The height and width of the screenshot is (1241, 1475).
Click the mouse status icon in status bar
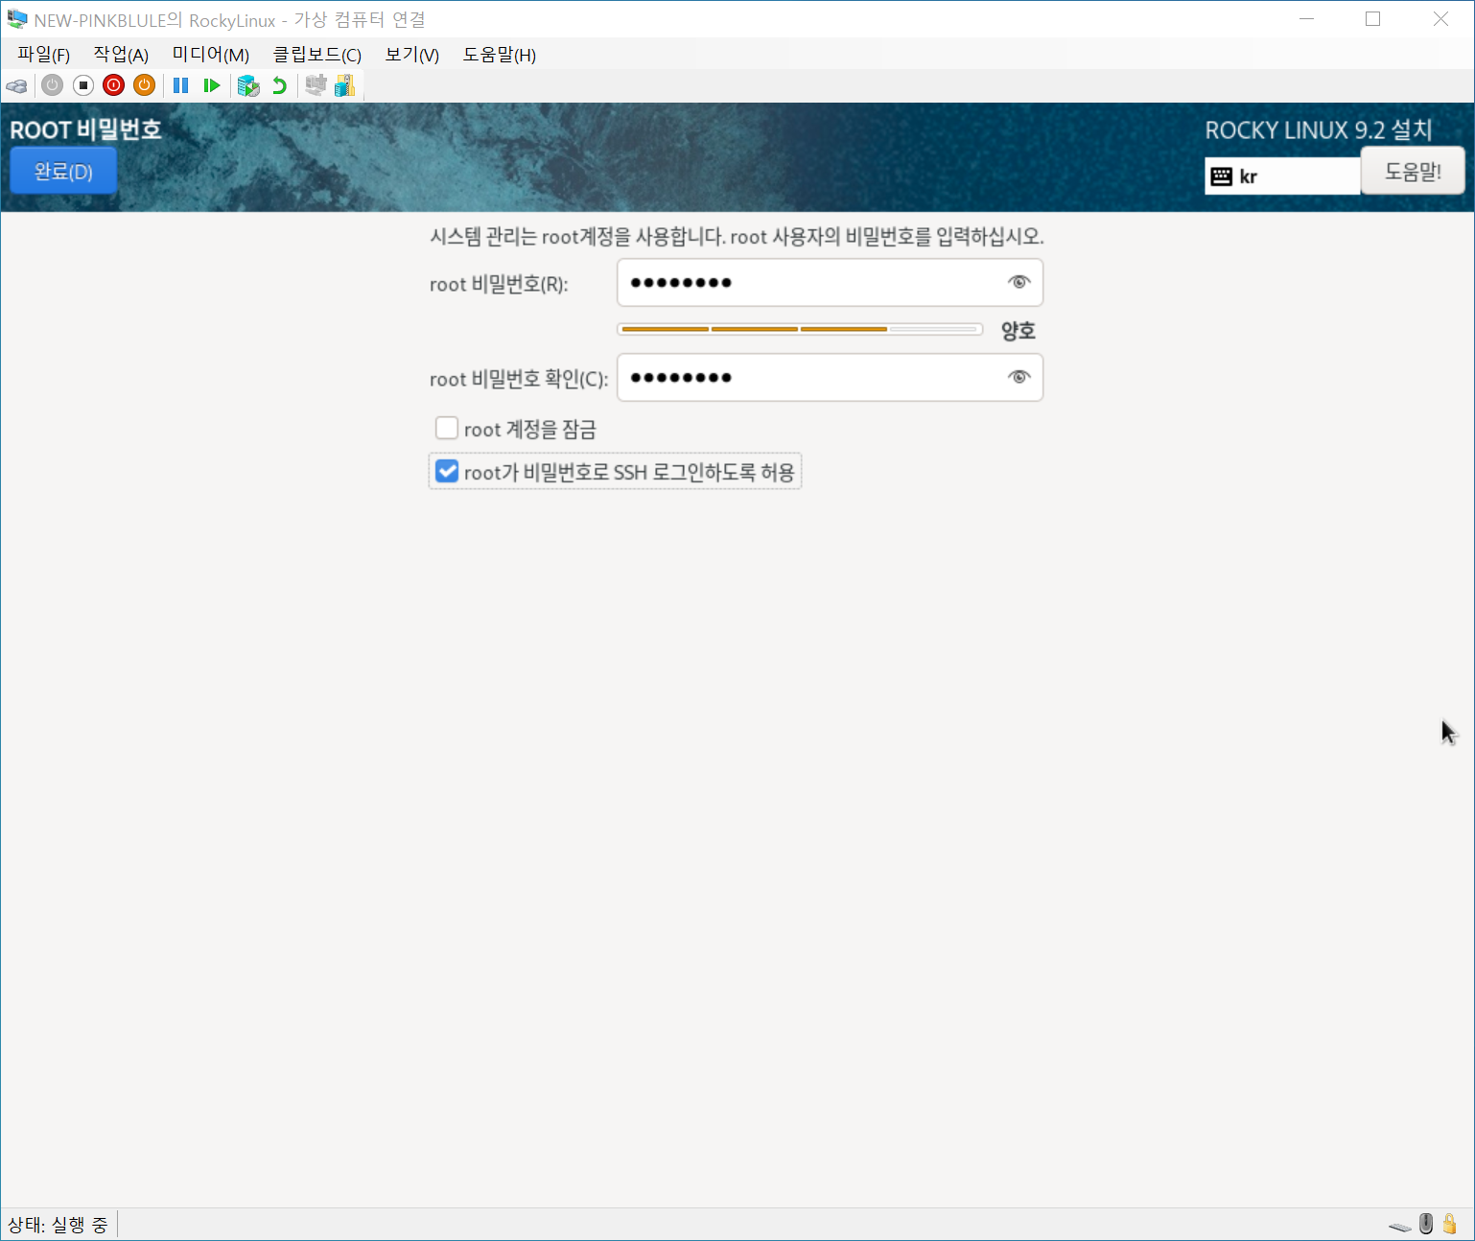tap(1426, 1224)
